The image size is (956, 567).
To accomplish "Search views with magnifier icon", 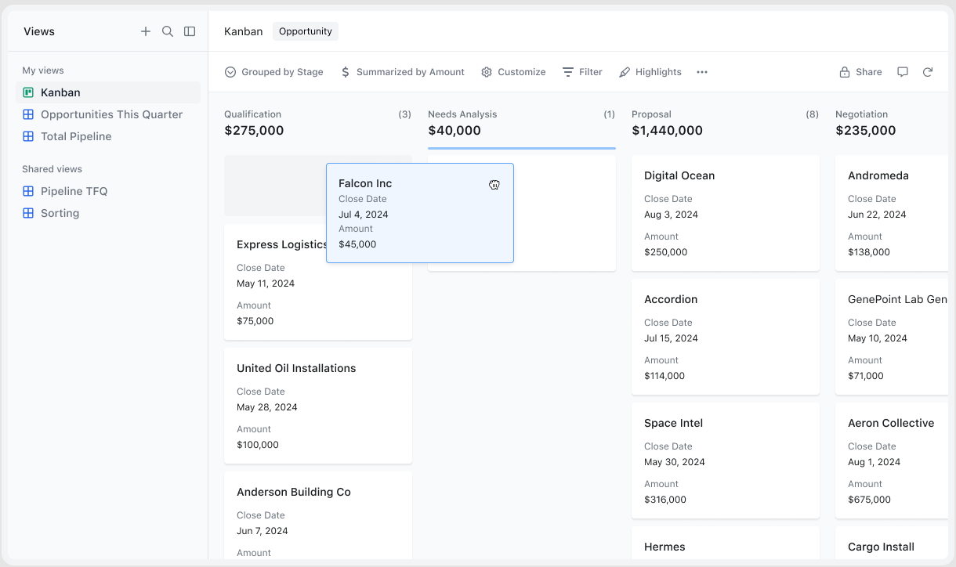I will pyautogui.click(x=168, y=31).
